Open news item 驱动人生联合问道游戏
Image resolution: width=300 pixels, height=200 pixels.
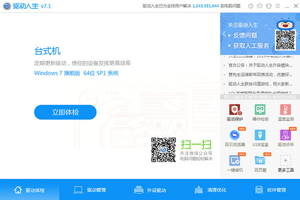pos(260,84)
